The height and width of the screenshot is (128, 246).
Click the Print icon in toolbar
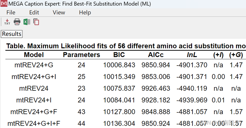click(x=17, y=22)
